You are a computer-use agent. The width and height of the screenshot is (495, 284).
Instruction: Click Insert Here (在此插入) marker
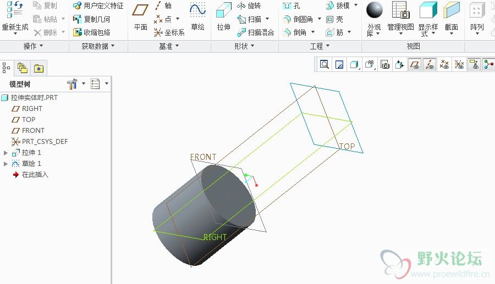30,175
